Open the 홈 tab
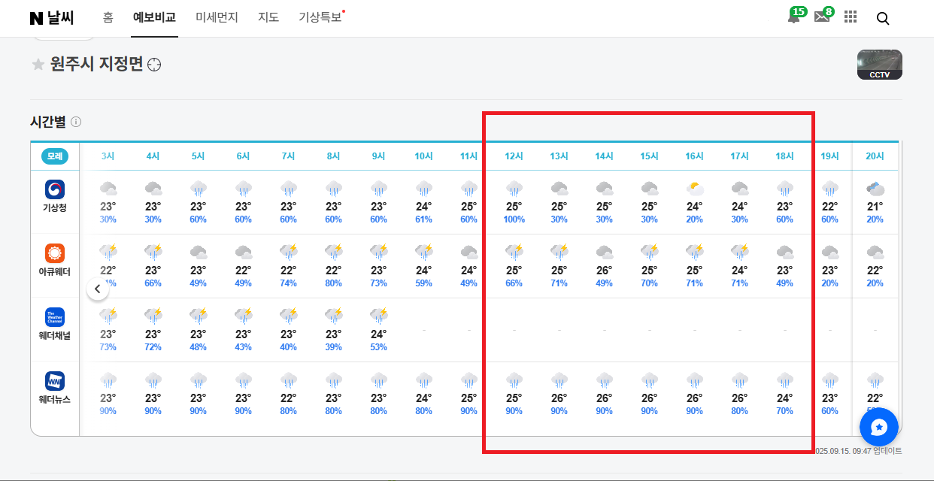The width and height of the screenshot is (934, 481). pos(108,17)
